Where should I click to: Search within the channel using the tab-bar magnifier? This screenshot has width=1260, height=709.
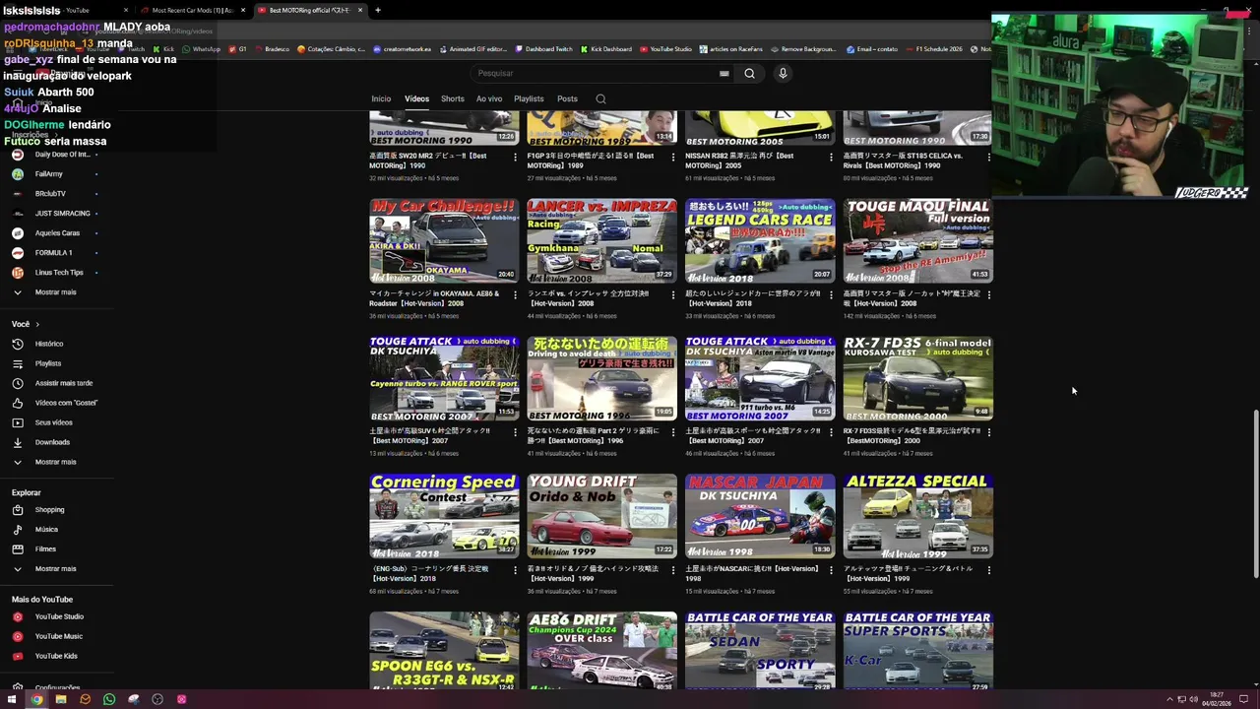coord(600,98)
